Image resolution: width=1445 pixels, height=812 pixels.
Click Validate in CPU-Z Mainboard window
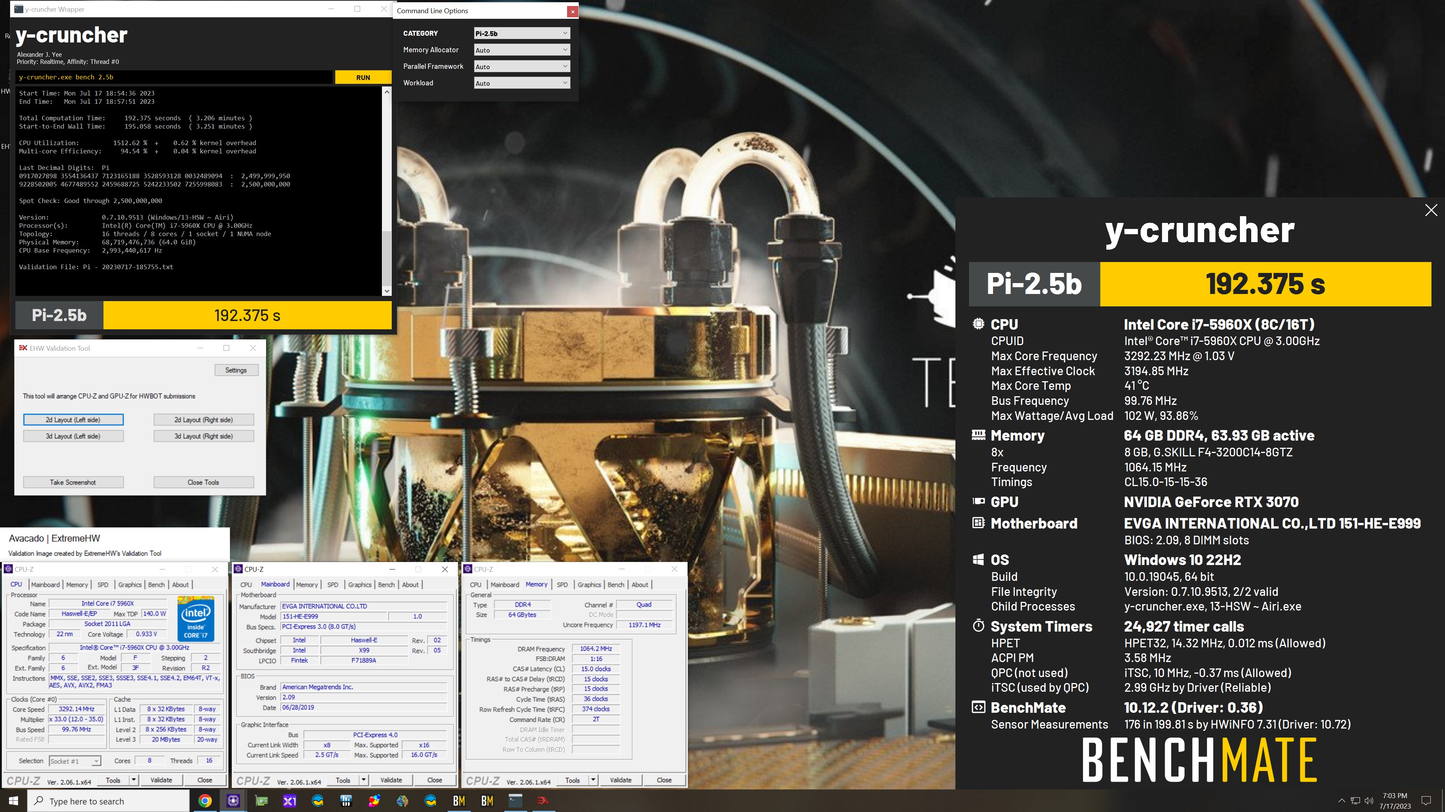[391, 780]
